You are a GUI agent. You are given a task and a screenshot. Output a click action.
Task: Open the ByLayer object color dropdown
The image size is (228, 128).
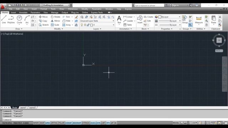click(x=170, y=17)
